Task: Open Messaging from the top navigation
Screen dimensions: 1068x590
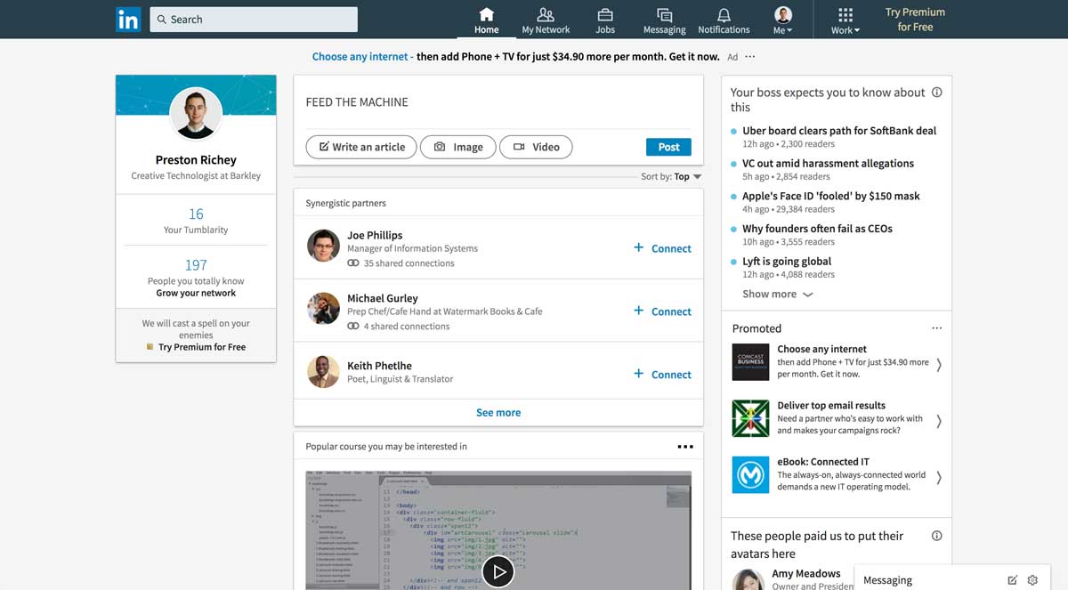Action: (x=664, y=20)
